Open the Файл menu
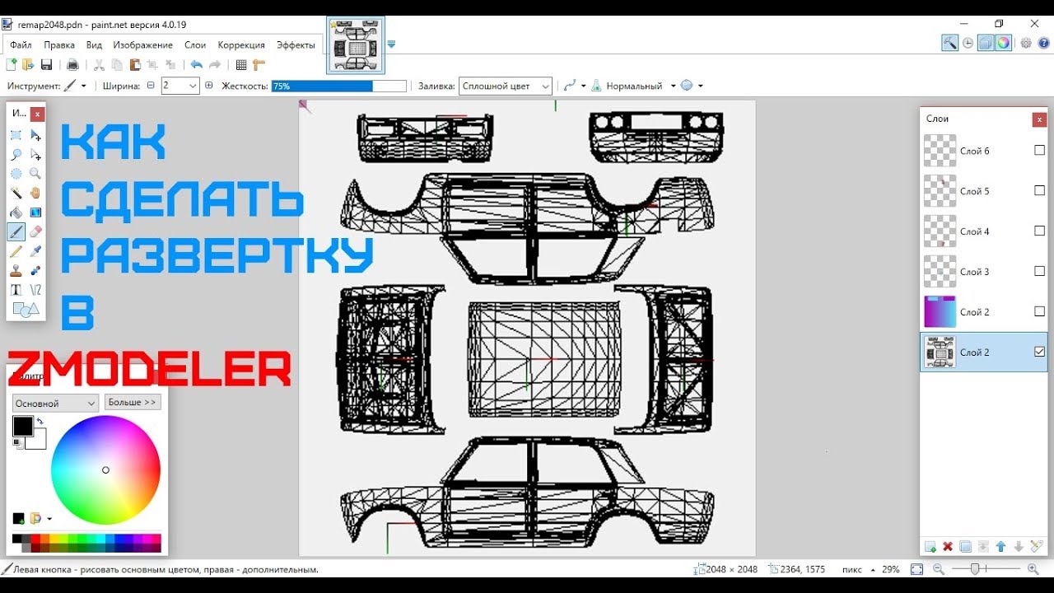Screen dimensions: 1054x593 pos(21,45)
